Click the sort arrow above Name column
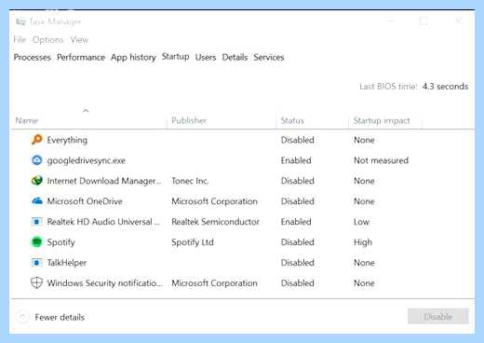The width and height of the screenshot is (484, 343). [86, 111]
